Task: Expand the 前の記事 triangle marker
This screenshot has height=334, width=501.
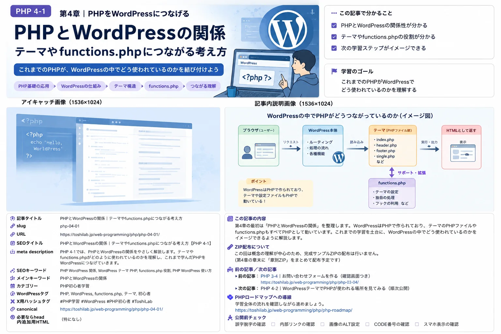Action: coord(236,276)
